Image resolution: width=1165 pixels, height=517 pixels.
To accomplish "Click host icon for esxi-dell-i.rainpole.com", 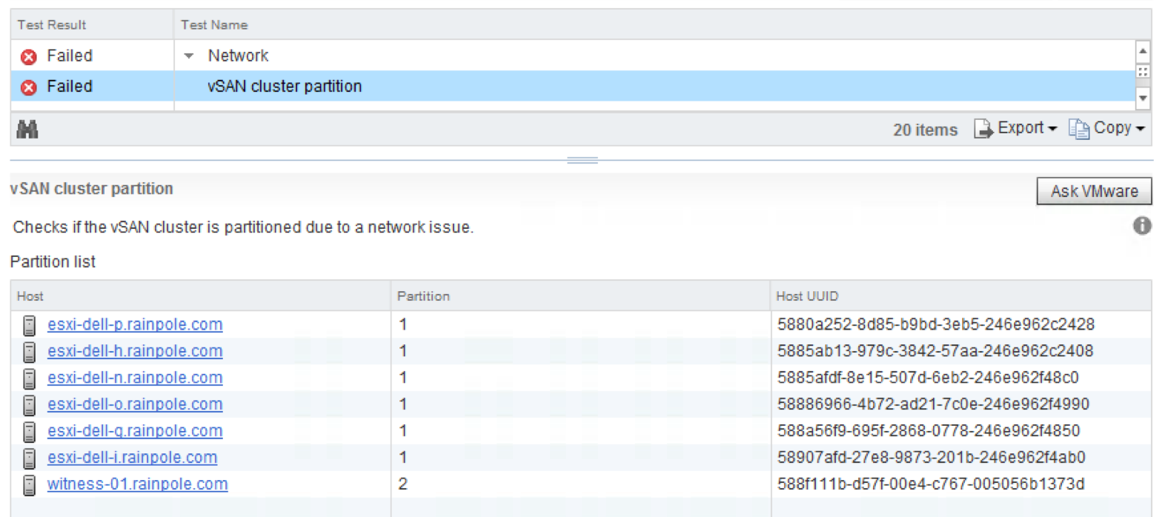I will point(29,458).
